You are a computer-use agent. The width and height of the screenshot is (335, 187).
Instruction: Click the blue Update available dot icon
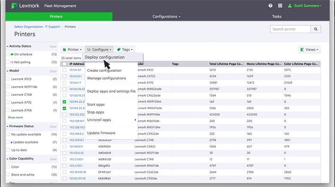tap(12, 142)
